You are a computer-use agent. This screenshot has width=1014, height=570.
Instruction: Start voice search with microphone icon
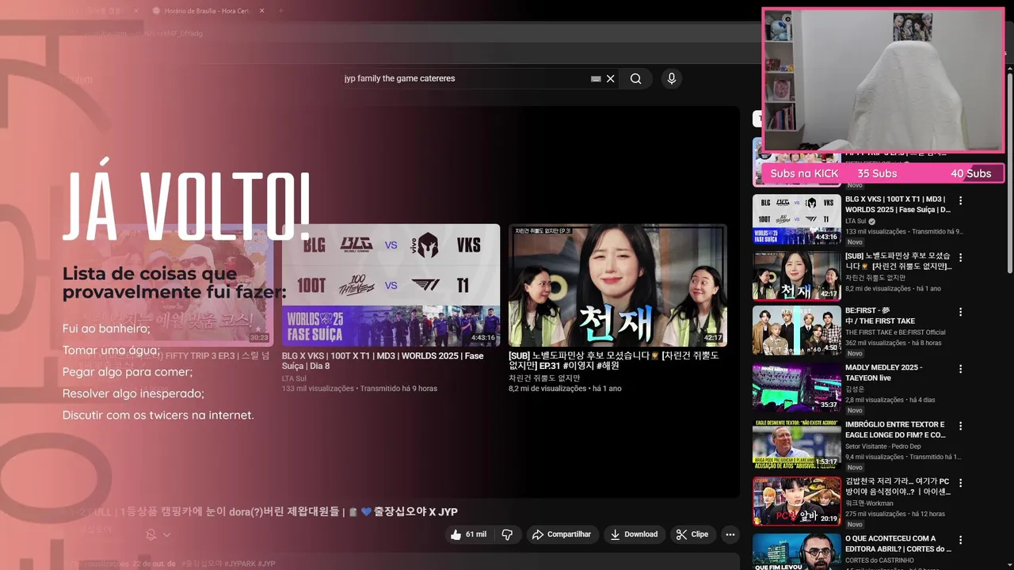pos(672,78)
